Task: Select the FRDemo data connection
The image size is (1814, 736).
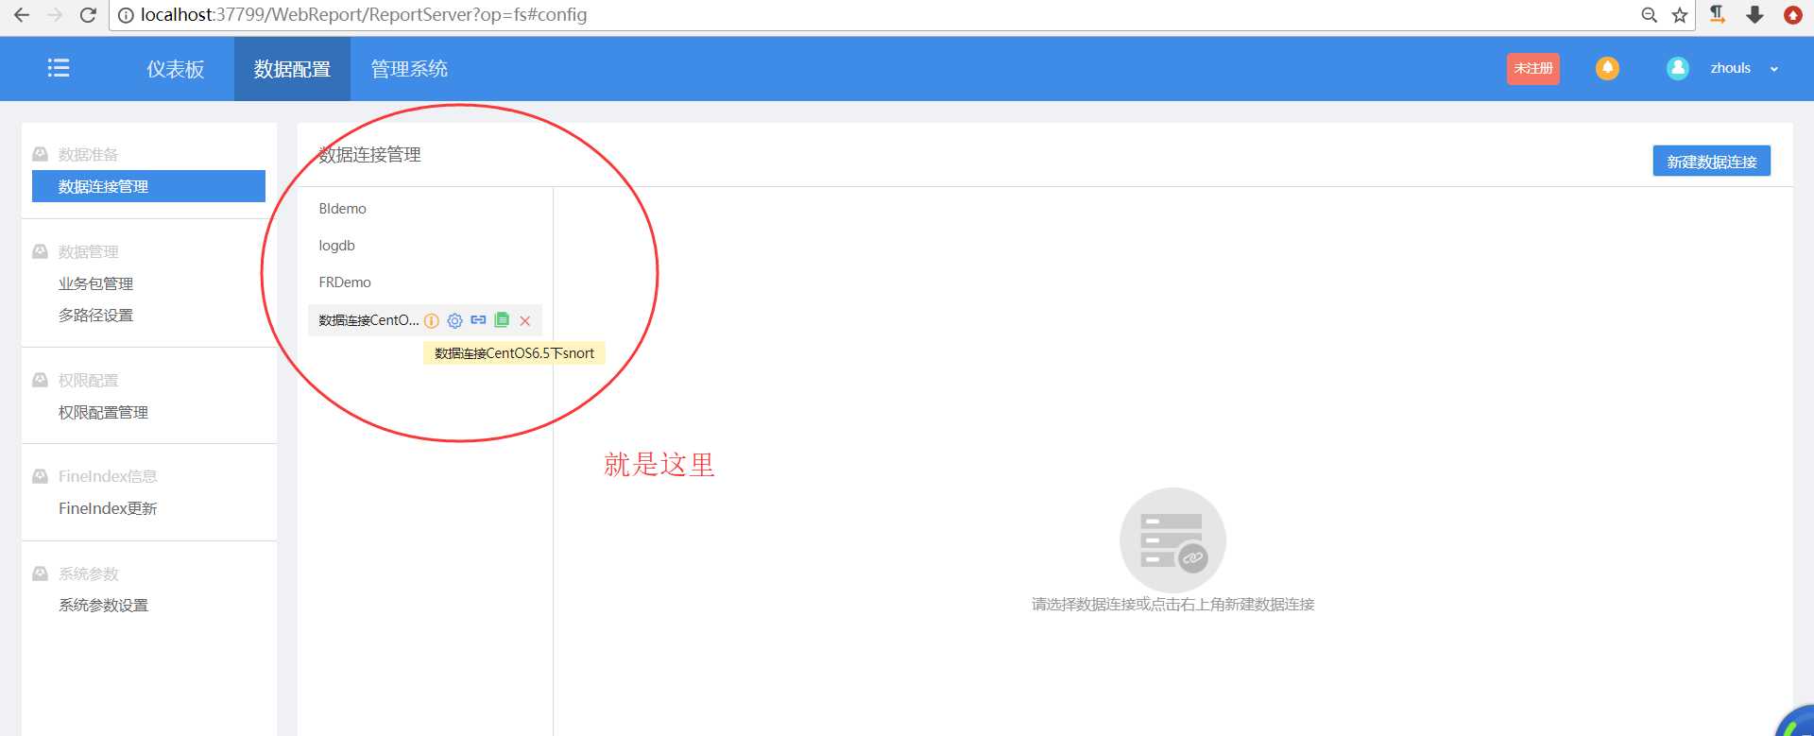Action: pyautogui.click(x=345, y=282)
